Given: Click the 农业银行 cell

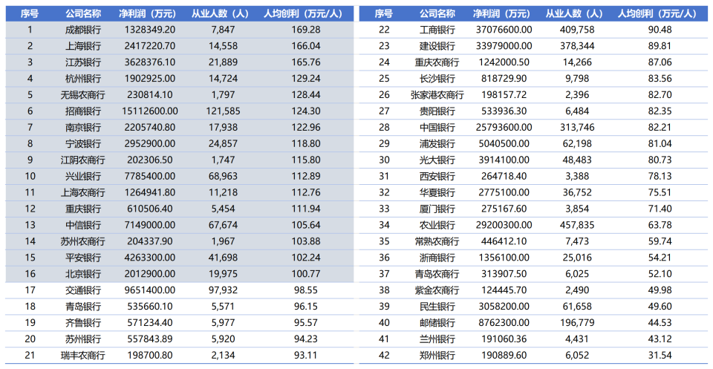Looking at the screenshot, I should point(437,225).
